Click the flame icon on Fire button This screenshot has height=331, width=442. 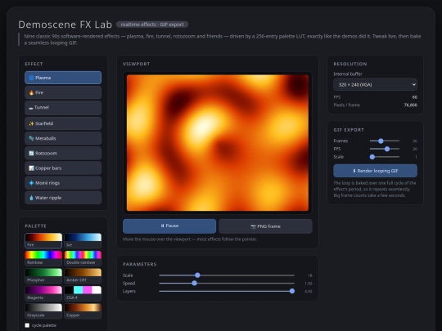coord(31,92)
